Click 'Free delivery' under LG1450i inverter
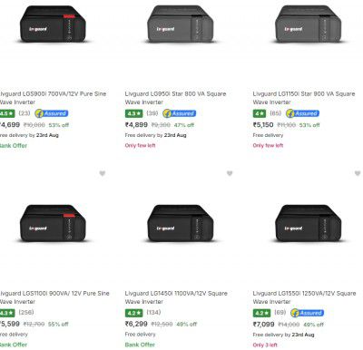Image resolution: width=363 pixels, height=350 pixels. click(x=140, y=335)
